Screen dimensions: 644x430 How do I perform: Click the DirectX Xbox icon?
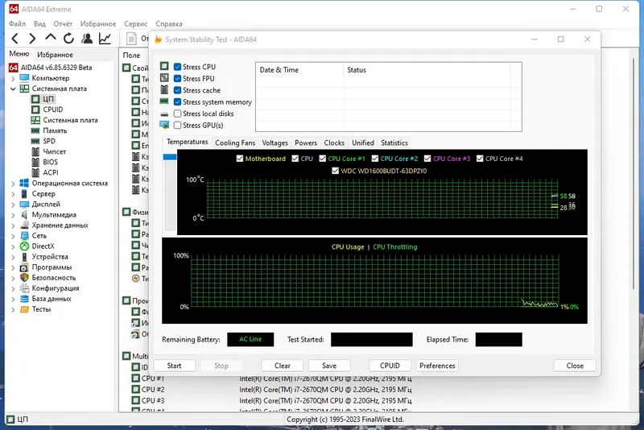[x=25, y=246]
